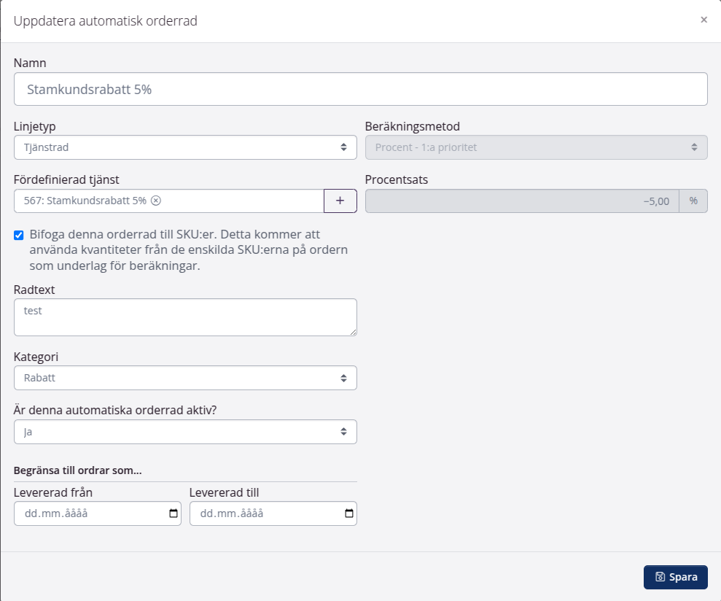Expand the Kategori dropdown showing Rabatt
Image resolution: width=721 pixels, height=601 pixels.
coord(185,378)
